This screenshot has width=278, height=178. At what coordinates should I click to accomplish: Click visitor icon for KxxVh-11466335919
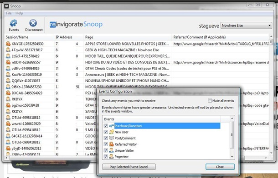coord(8,74)
